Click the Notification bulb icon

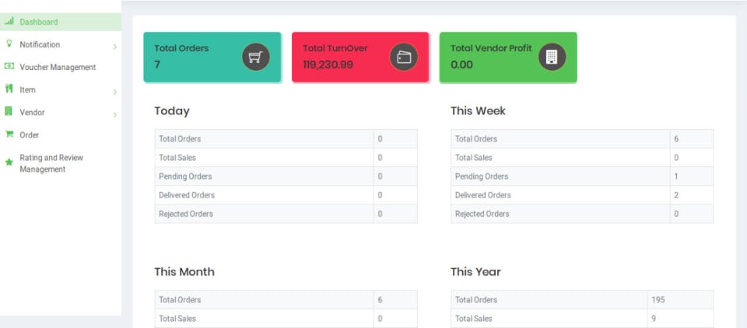tap(9, 44)
